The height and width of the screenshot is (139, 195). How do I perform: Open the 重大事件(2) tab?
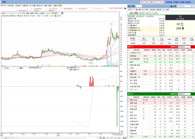(140, 9)
